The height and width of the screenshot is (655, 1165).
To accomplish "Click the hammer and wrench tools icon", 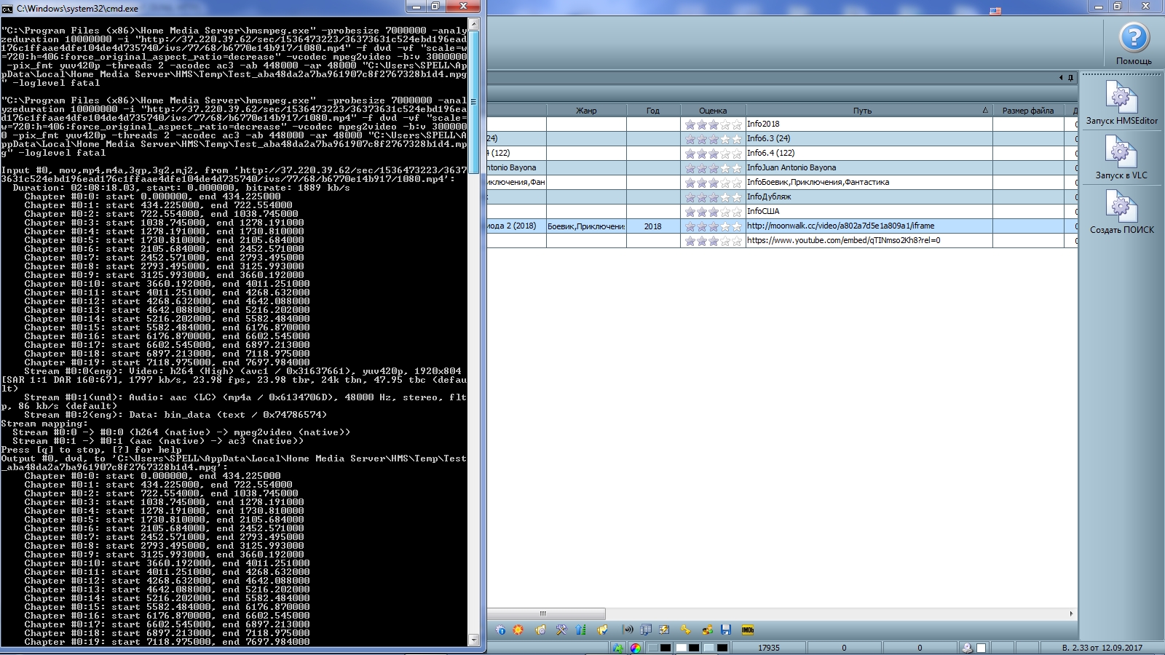I will click(561, 630).
